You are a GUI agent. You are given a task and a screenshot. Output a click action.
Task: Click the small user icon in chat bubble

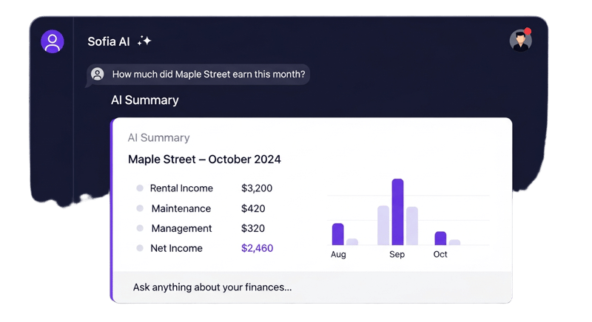[x=98, y=74]
